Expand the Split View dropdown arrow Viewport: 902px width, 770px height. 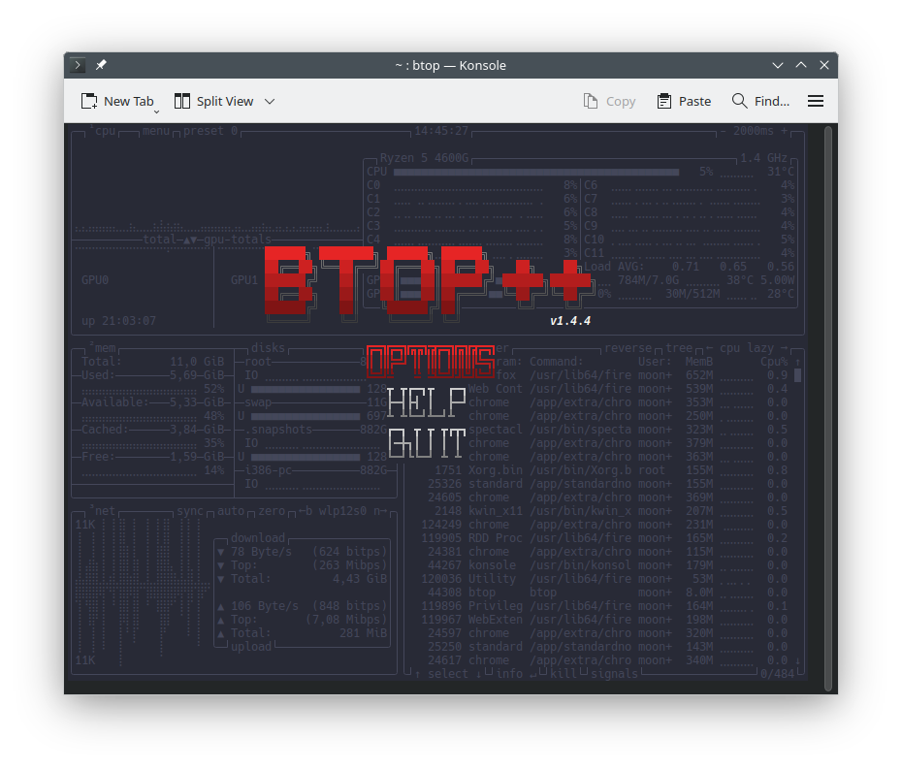(x=270, y=102)
